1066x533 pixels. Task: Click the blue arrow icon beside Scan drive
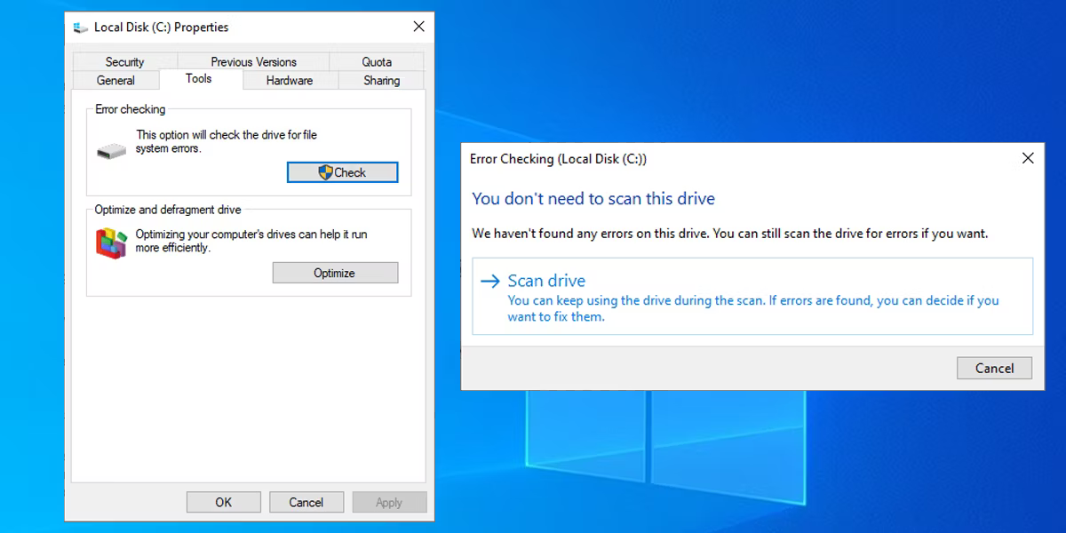pyautogui.click(x=489, y=281)
